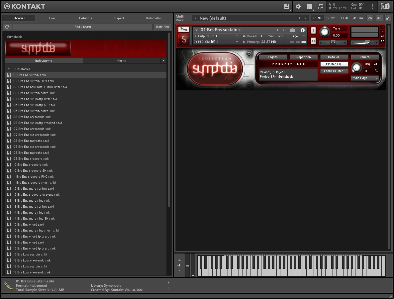Open Kontakt options gear icon
This screenshot has height=299, width=394.
(298, 7)
